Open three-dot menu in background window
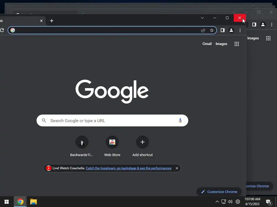 (272, 25)
